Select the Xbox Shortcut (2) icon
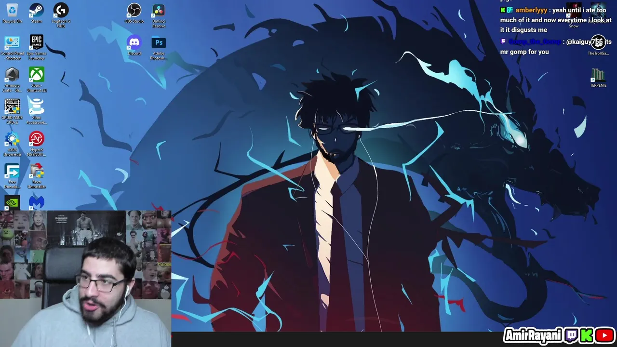 coord(36,80)
